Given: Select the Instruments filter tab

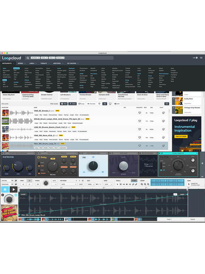Looking at the screenshot, I should coord(8,63).
